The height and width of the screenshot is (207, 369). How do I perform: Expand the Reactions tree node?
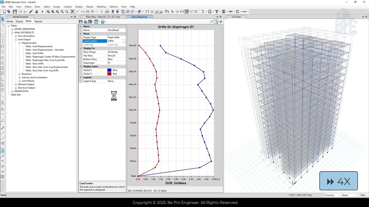point(20,74)
